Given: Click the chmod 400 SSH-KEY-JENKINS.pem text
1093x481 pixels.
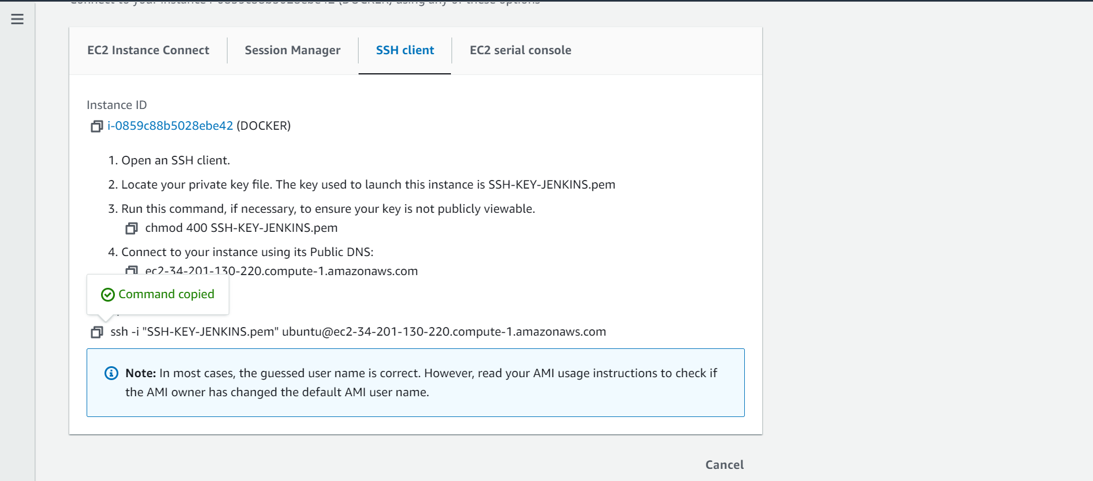Looking at the screenshot, I should (241, 228).
